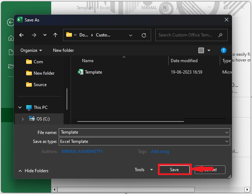Sort by Date modified column
This screenshot has width=252, height=194.
click(184, 61)
